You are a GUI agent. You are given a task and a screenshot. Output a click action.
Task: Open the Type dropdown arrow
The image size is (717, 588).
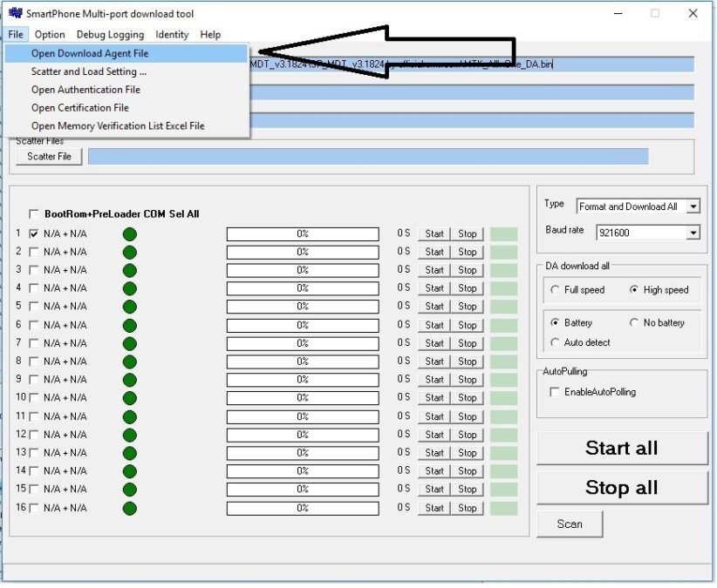[x=693, y=206]
